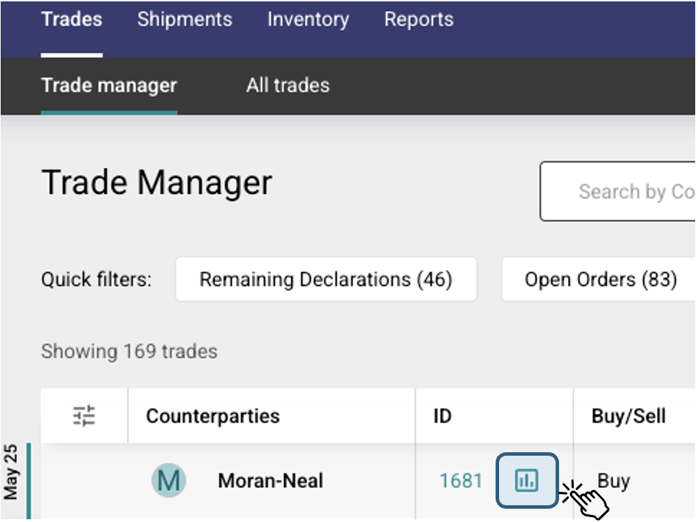Viewport: 698px width, 522px height.
Task: Select the Trade manager tab
Action: point(108,85)
